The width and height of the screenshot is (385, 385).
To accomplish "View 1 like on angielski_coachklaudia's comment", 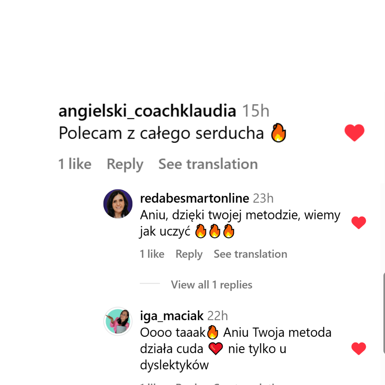I will pos(75,164).
